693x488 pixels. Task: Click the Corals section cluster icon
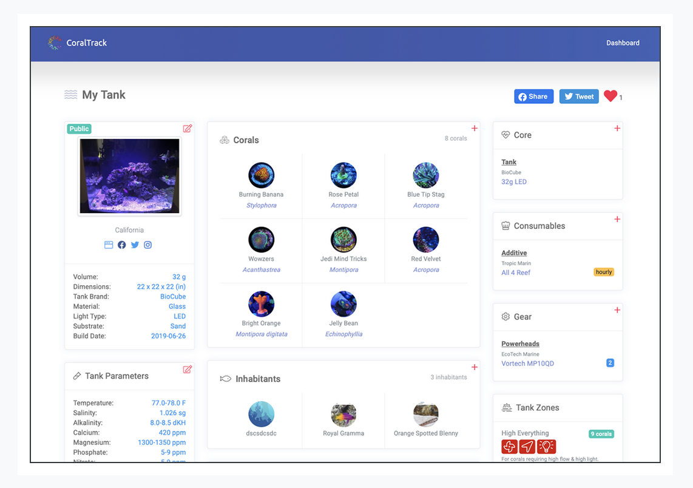pyautogui.click(x=225, y=140)
